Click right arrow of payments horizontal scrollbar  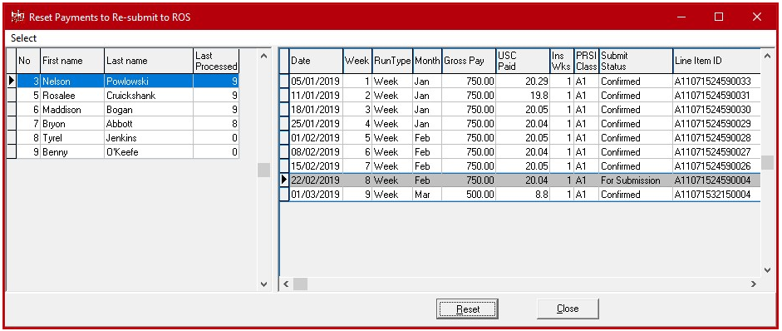point(754,284)
